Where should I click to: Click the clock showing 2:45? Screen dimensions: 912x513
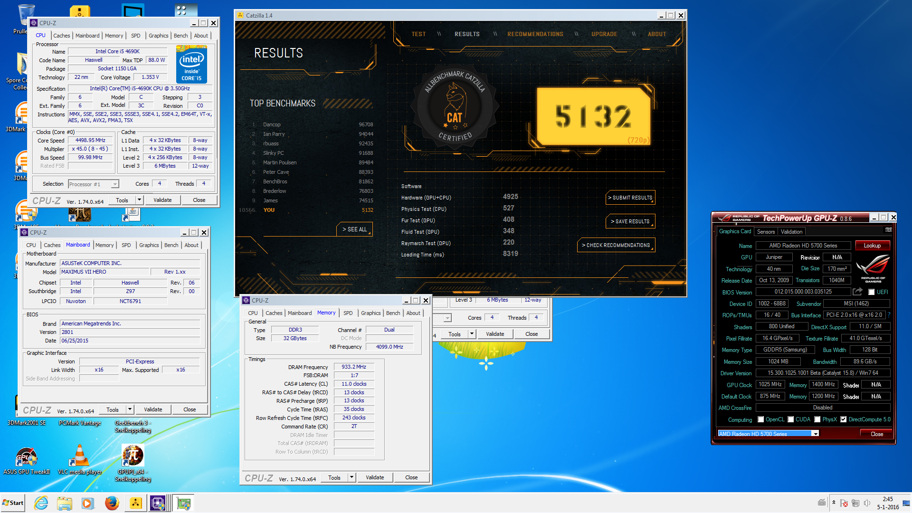[x=887, y=499]
